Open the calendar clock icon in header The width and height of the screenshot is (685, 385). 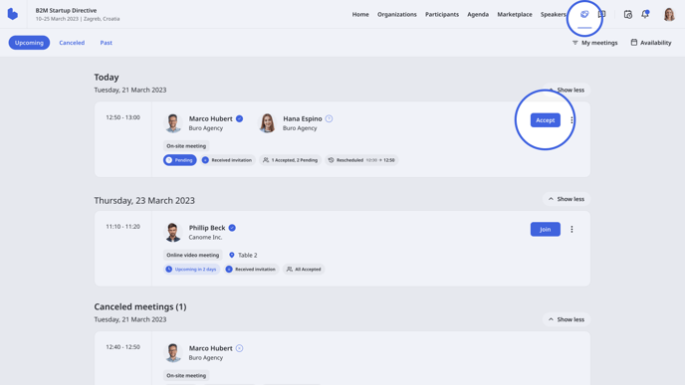[x=628, y=14]
